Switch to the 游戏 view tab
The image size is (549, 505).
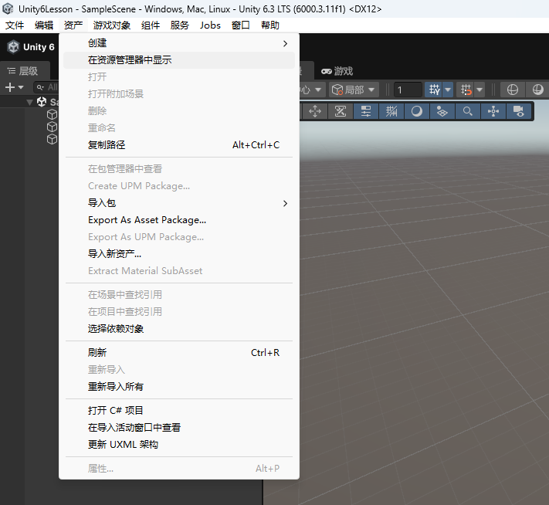tap(337, 71)
